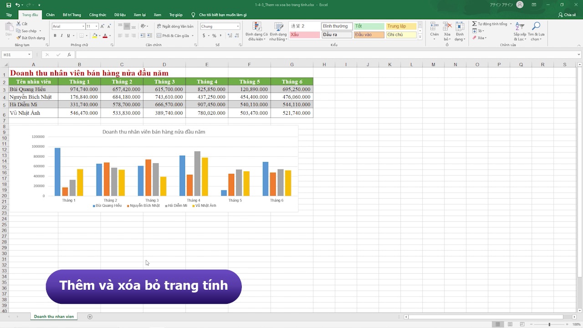This screenshot has width=583, height=328.
Task: Toggle Ngắt dòng Văn bản wrap text
Action: point(175,26)
